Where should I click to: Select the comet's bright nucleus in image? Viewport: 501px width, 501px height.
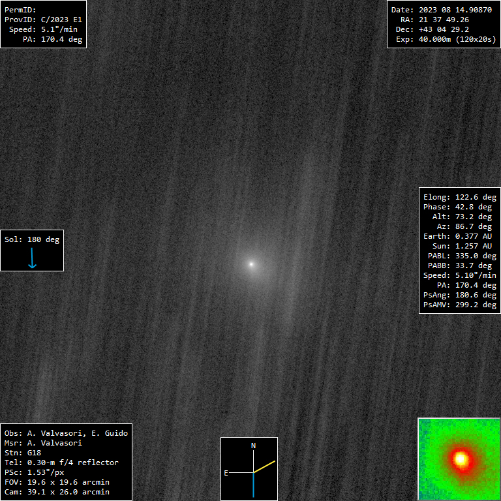click(251, 264)
